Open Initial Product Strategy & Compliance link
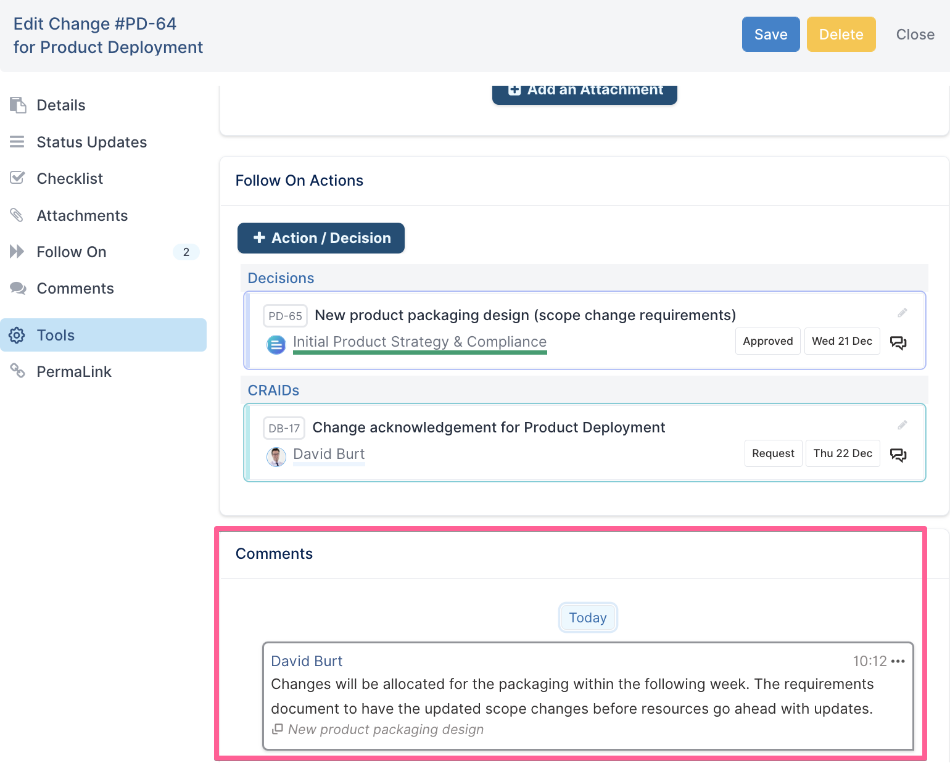Viewport: 950px width, 763px height. 419,342
